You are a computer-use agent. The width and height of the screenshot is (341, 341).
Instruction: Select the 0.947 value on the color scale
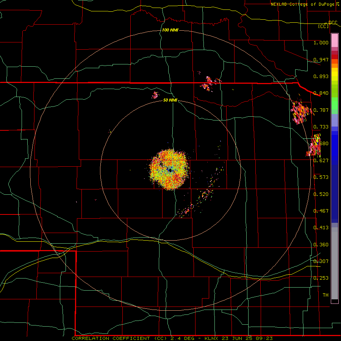tap(321, 59)
